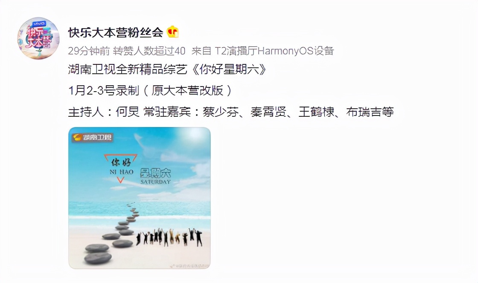Image resolution: width=478 pixels, height=283 pixels.
Task: Open the T2演播厅HarmonyOS设备 source link
Action: pyautogui.click(x=274, y=51)
